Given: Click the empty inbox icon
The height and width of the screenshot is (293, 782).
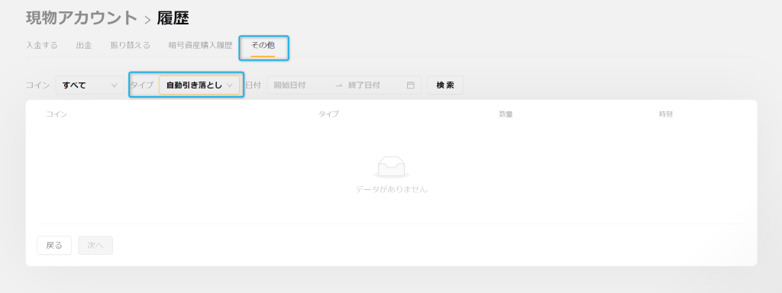Looking at the screenshot, I should click(392, 167).
